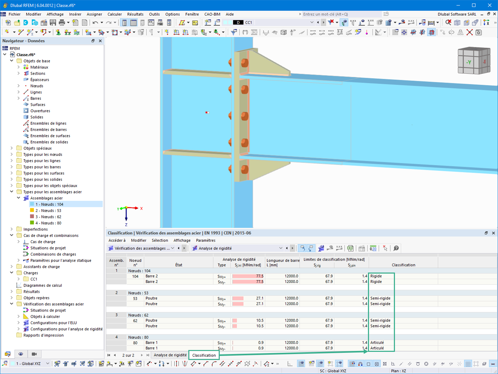The width and height of the screenshot is (498, 374).
Task: Open the Résultats menu
Action: 135,14
